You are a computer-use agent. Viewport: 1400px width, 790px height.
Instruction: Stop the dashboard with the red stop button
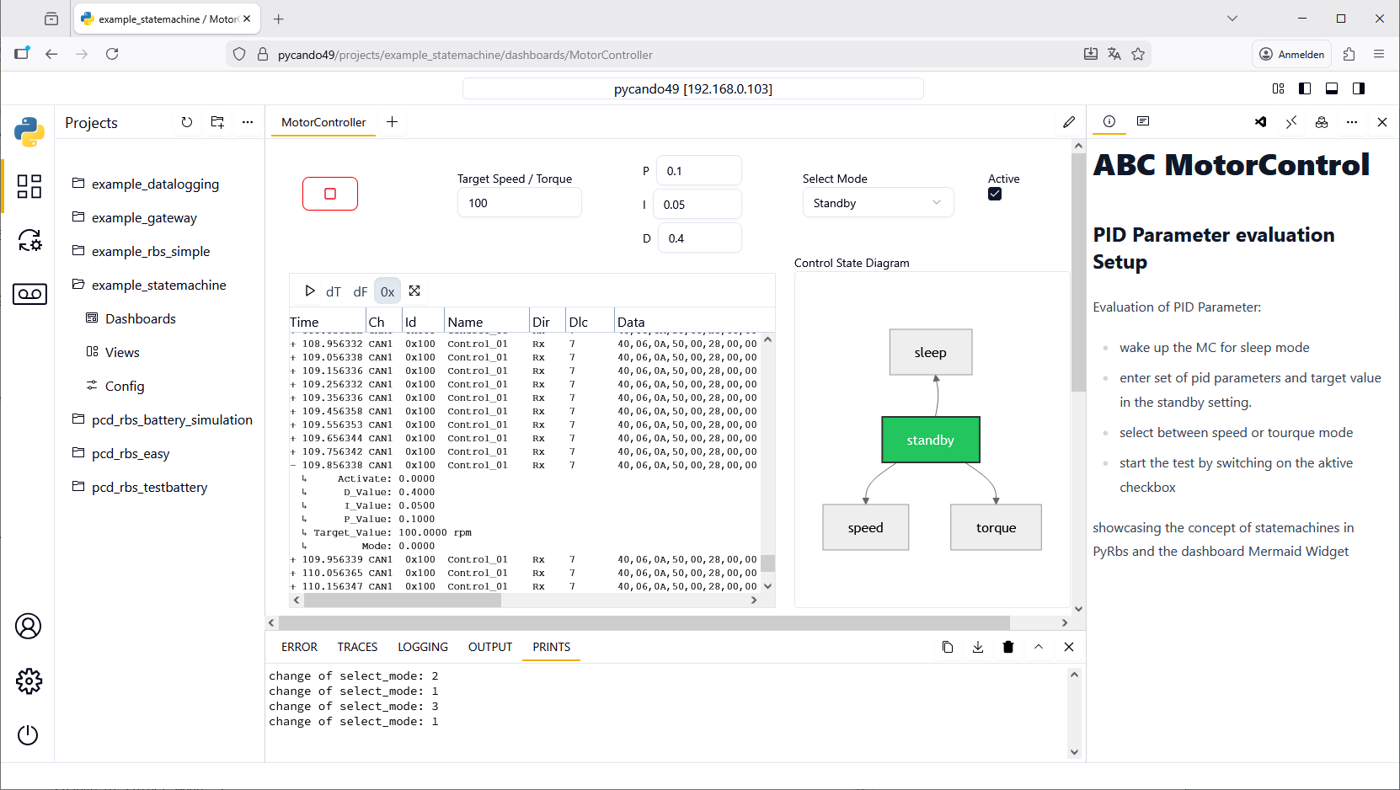(329, 193)
